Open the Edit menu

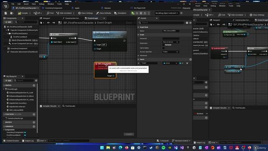click(x=19, y=4)
